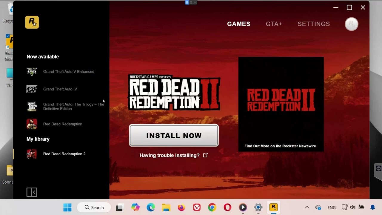Click the external link arrow icon
The width and height of the screenshot is (382, 215).
click(x=205, y=155)
